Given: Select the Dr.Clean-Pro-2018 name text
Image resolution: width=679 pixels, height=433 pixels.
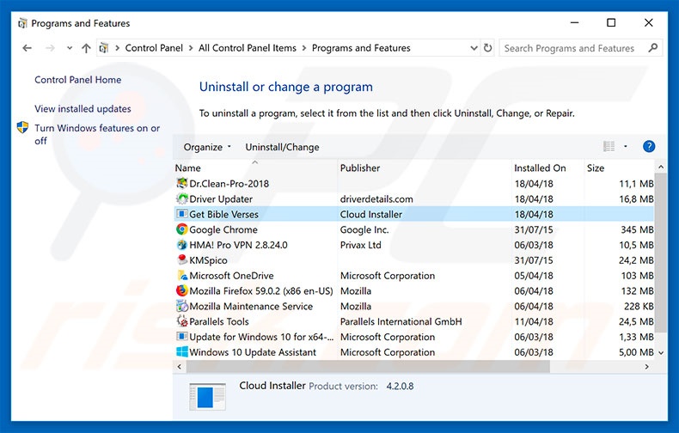Looking at the screenshot, I should [229, 184].
